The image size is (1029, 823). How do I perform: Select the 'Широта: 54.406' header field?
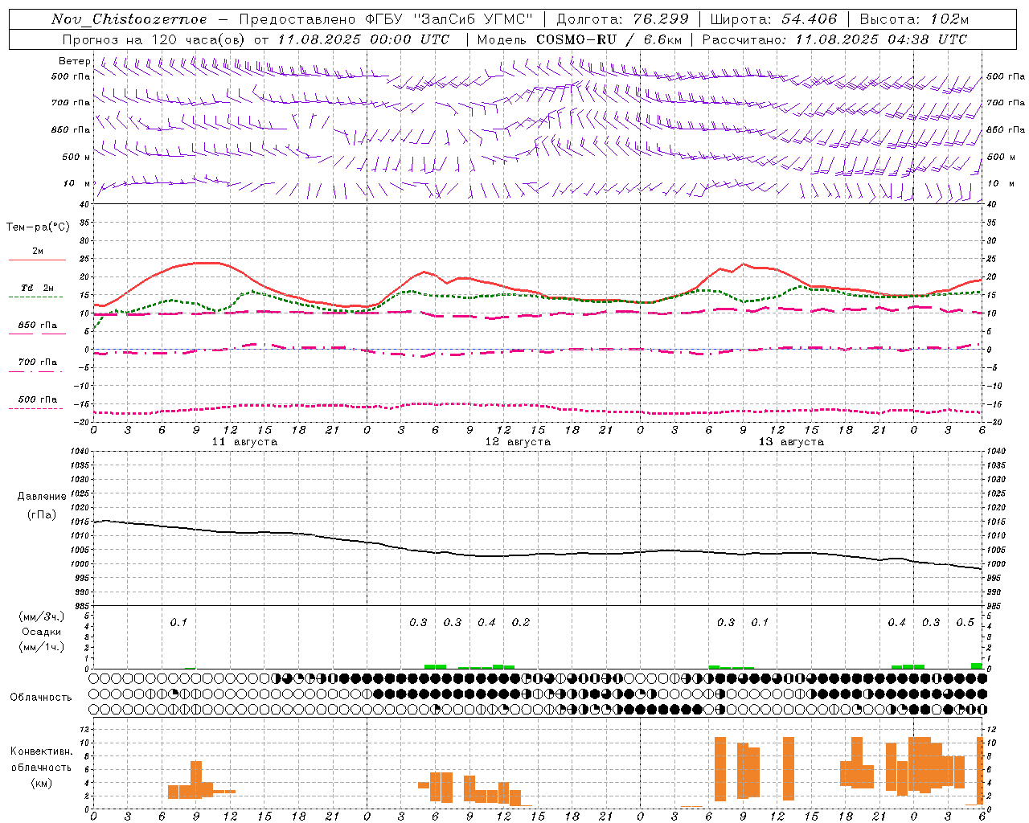tap(773, 19)
